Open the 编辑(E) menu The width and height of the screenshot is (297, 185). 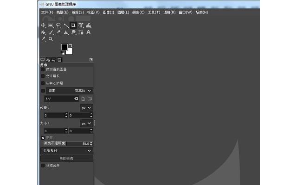62,12
